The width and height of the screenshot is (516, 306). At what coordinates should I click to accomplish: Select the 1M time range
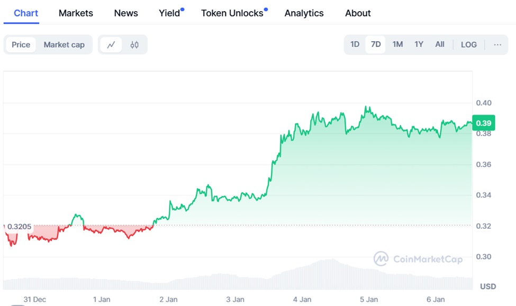click(397, 44)
